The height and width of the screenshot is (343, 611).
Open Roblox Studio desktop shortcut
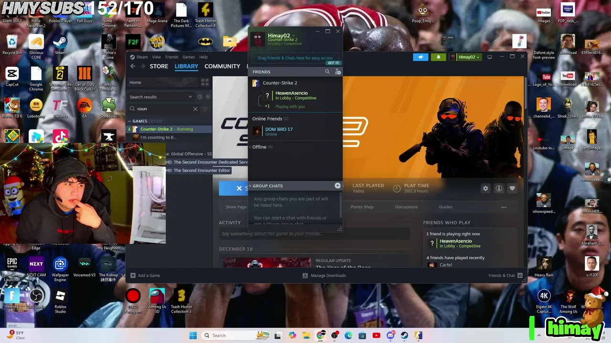tap(60, 301)
